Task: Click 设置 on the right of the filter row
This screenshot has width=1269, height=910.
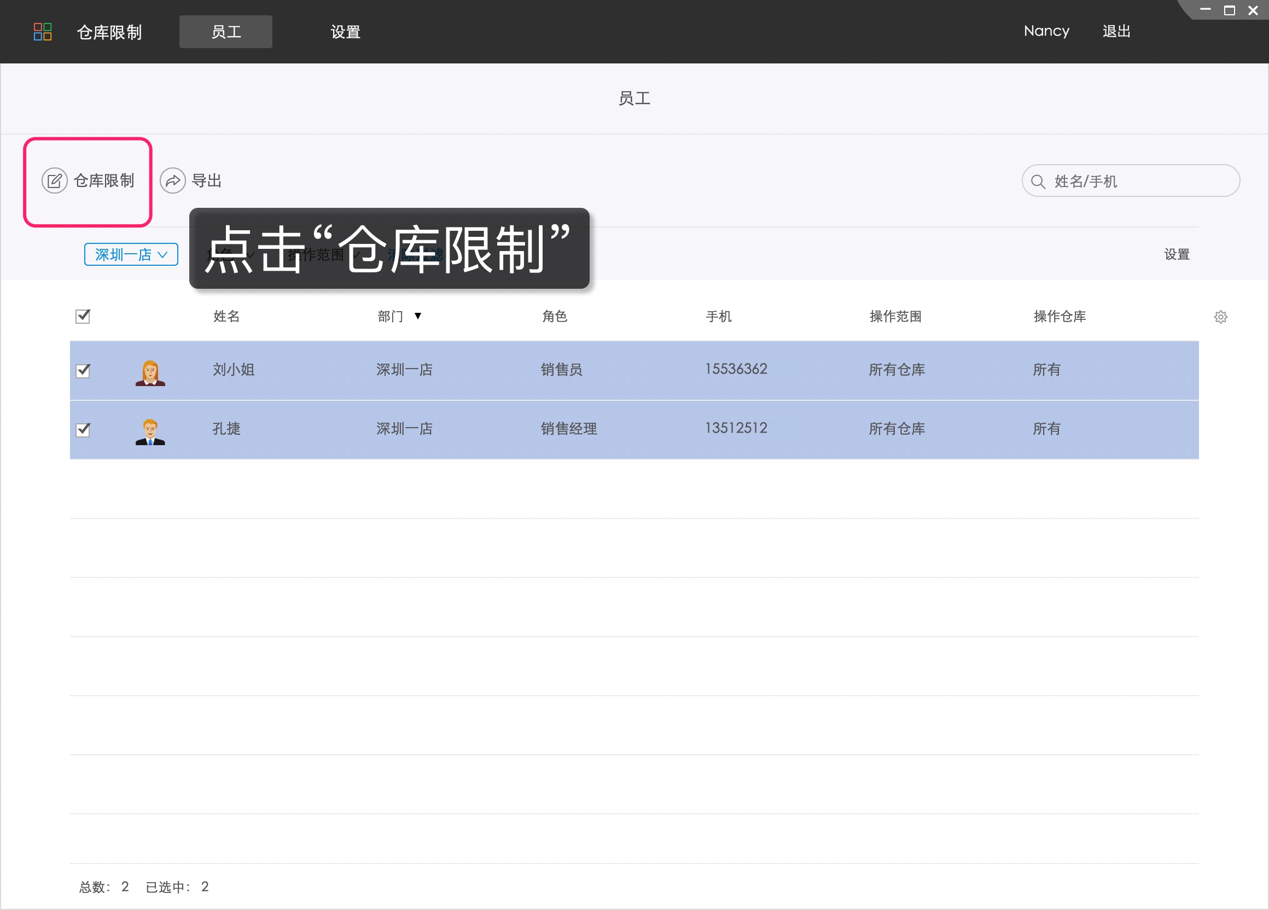Action: 1177,254
